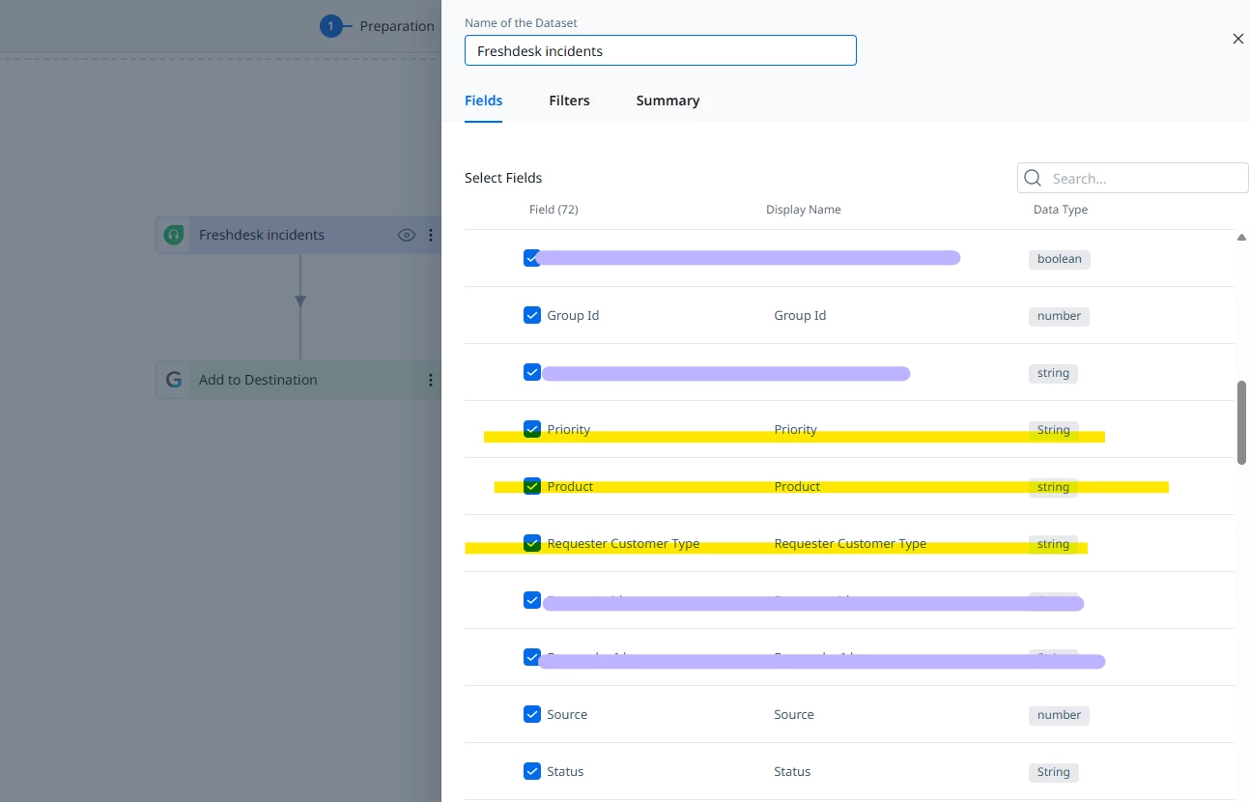Click the step 1 Preparation circle

click(x=331, y=26)
